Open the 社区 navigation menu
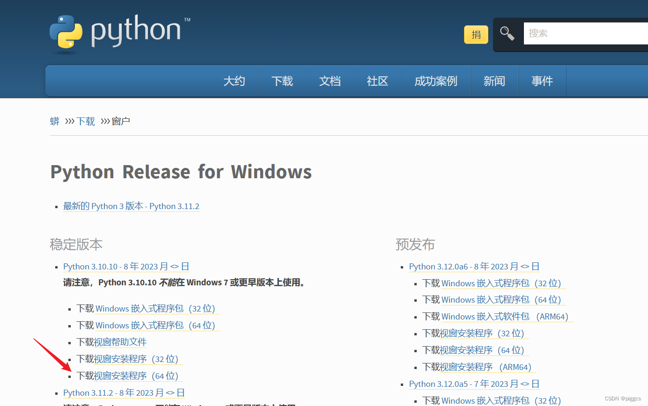This screenshot has width=648, height=406. pyautogui.click(x=378, y=81)
